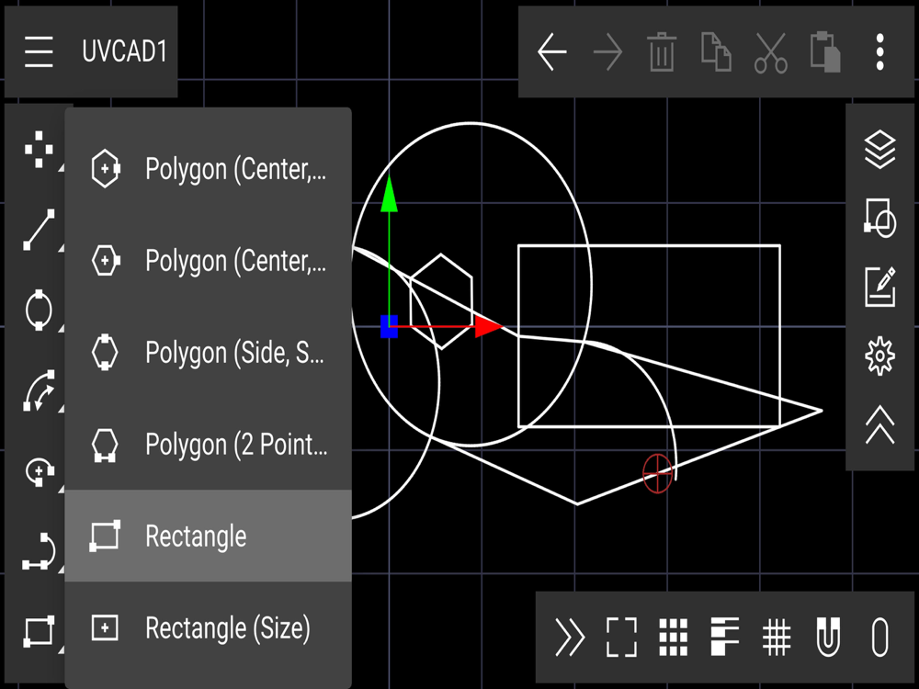Click the UVCAD1 document title

click(x=124, y=51)
